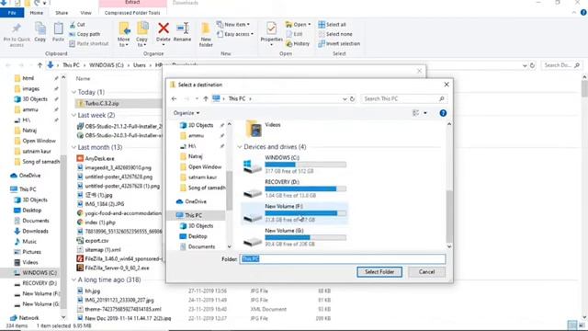Switch to the Share ribbon tab
This screenshot has height=331, width=588.
62,13
